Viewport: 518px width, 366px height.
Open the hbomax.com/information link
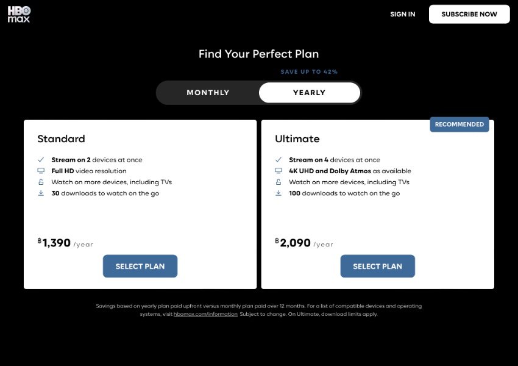click(205, 314)
